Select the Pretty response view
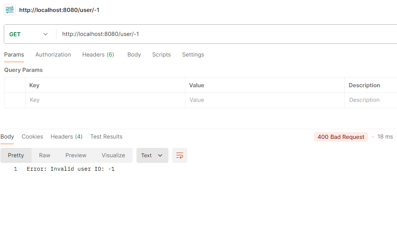The height and width of the screenshot is (231, 397). [16, 155]
